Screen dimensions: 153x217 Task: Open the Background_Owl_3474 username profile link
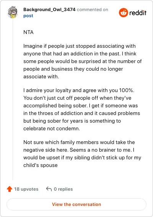click(49, 10)
